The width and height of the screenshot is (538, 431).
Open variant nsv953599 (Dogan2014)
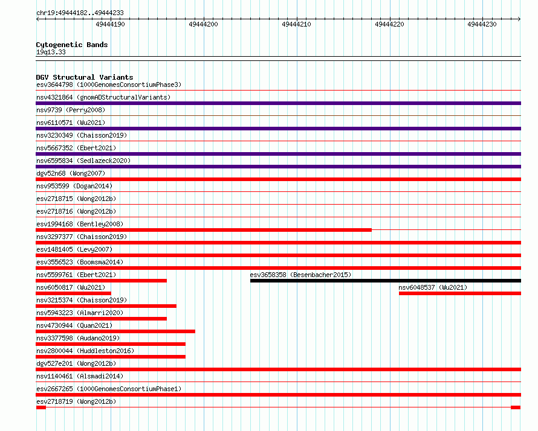point(74,186)
